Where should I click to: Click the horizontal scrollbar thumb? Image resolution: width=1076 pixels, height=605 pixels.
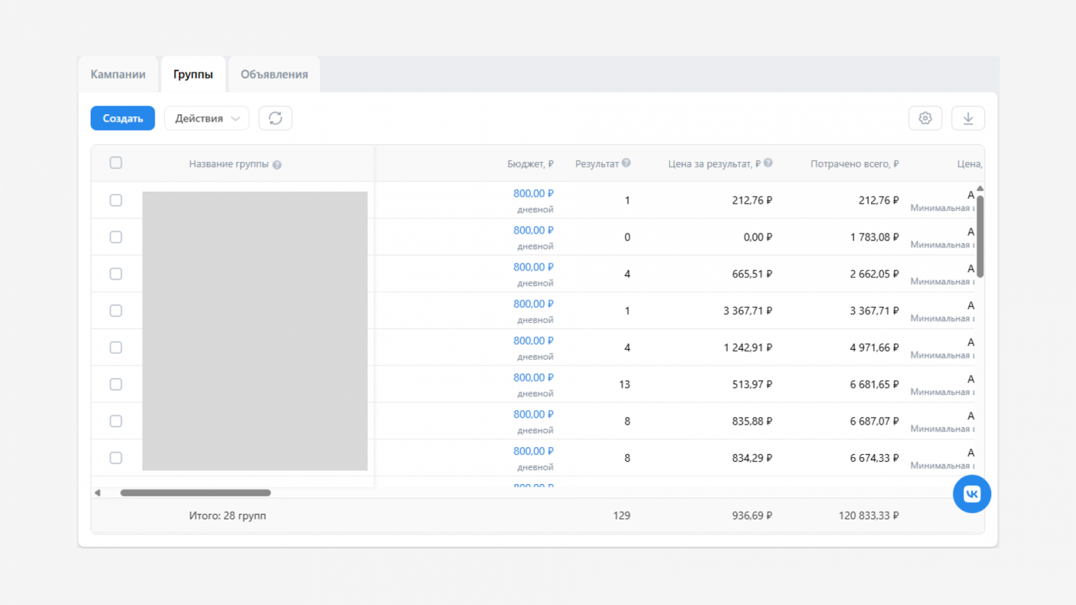point(195,493)
